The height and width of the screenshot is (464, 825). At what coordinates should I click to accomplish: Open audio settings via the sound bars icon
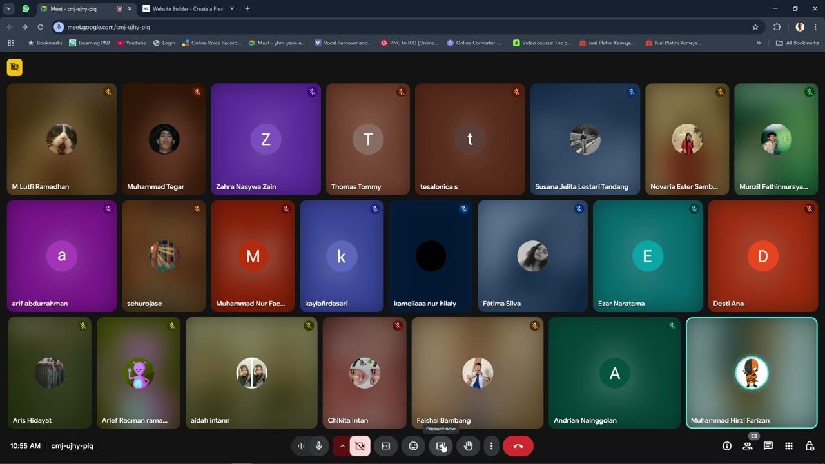[x=301, y=446]
